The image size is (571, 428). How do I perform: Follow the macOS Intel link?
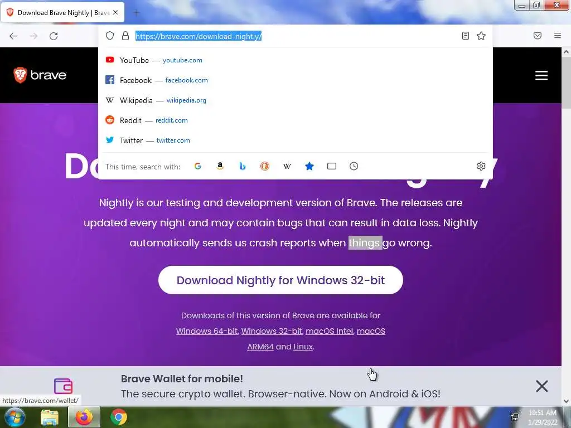click(x=329, y=331)
